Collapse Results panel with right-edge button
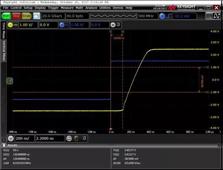The height and width of the screenshot is (170, 223). (x=219, y=145)
